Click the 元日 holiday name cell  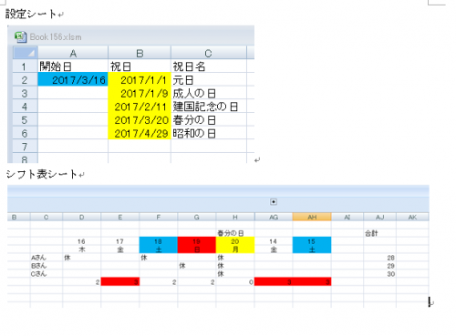pos(209,79)
